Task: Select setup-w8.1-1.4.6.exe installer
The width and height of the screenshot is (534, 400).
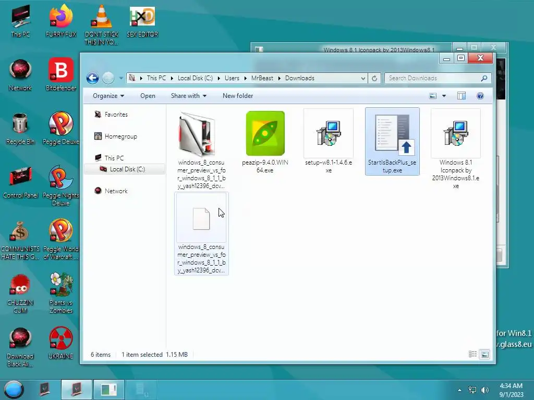Action: pos(329,142)
